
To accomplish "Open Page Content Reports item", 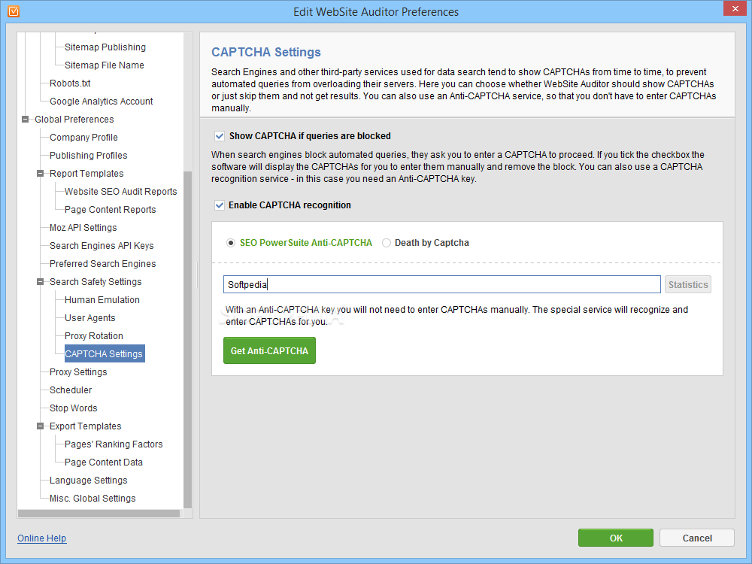I will pyautogui.click(x=111, y=210).
